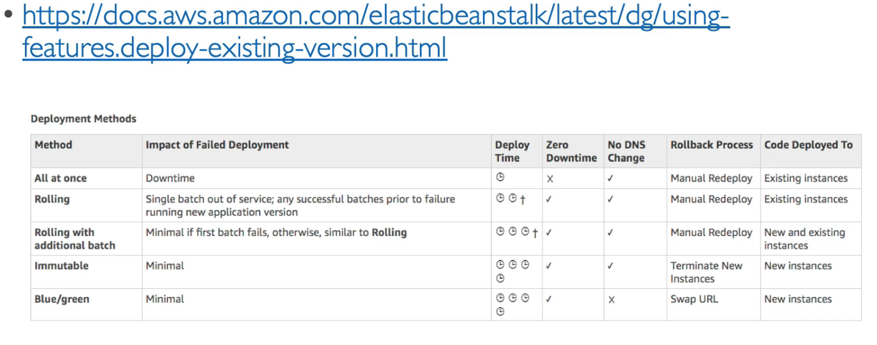
Task: Click the Code Deployed To header
Action: [808, 145]
